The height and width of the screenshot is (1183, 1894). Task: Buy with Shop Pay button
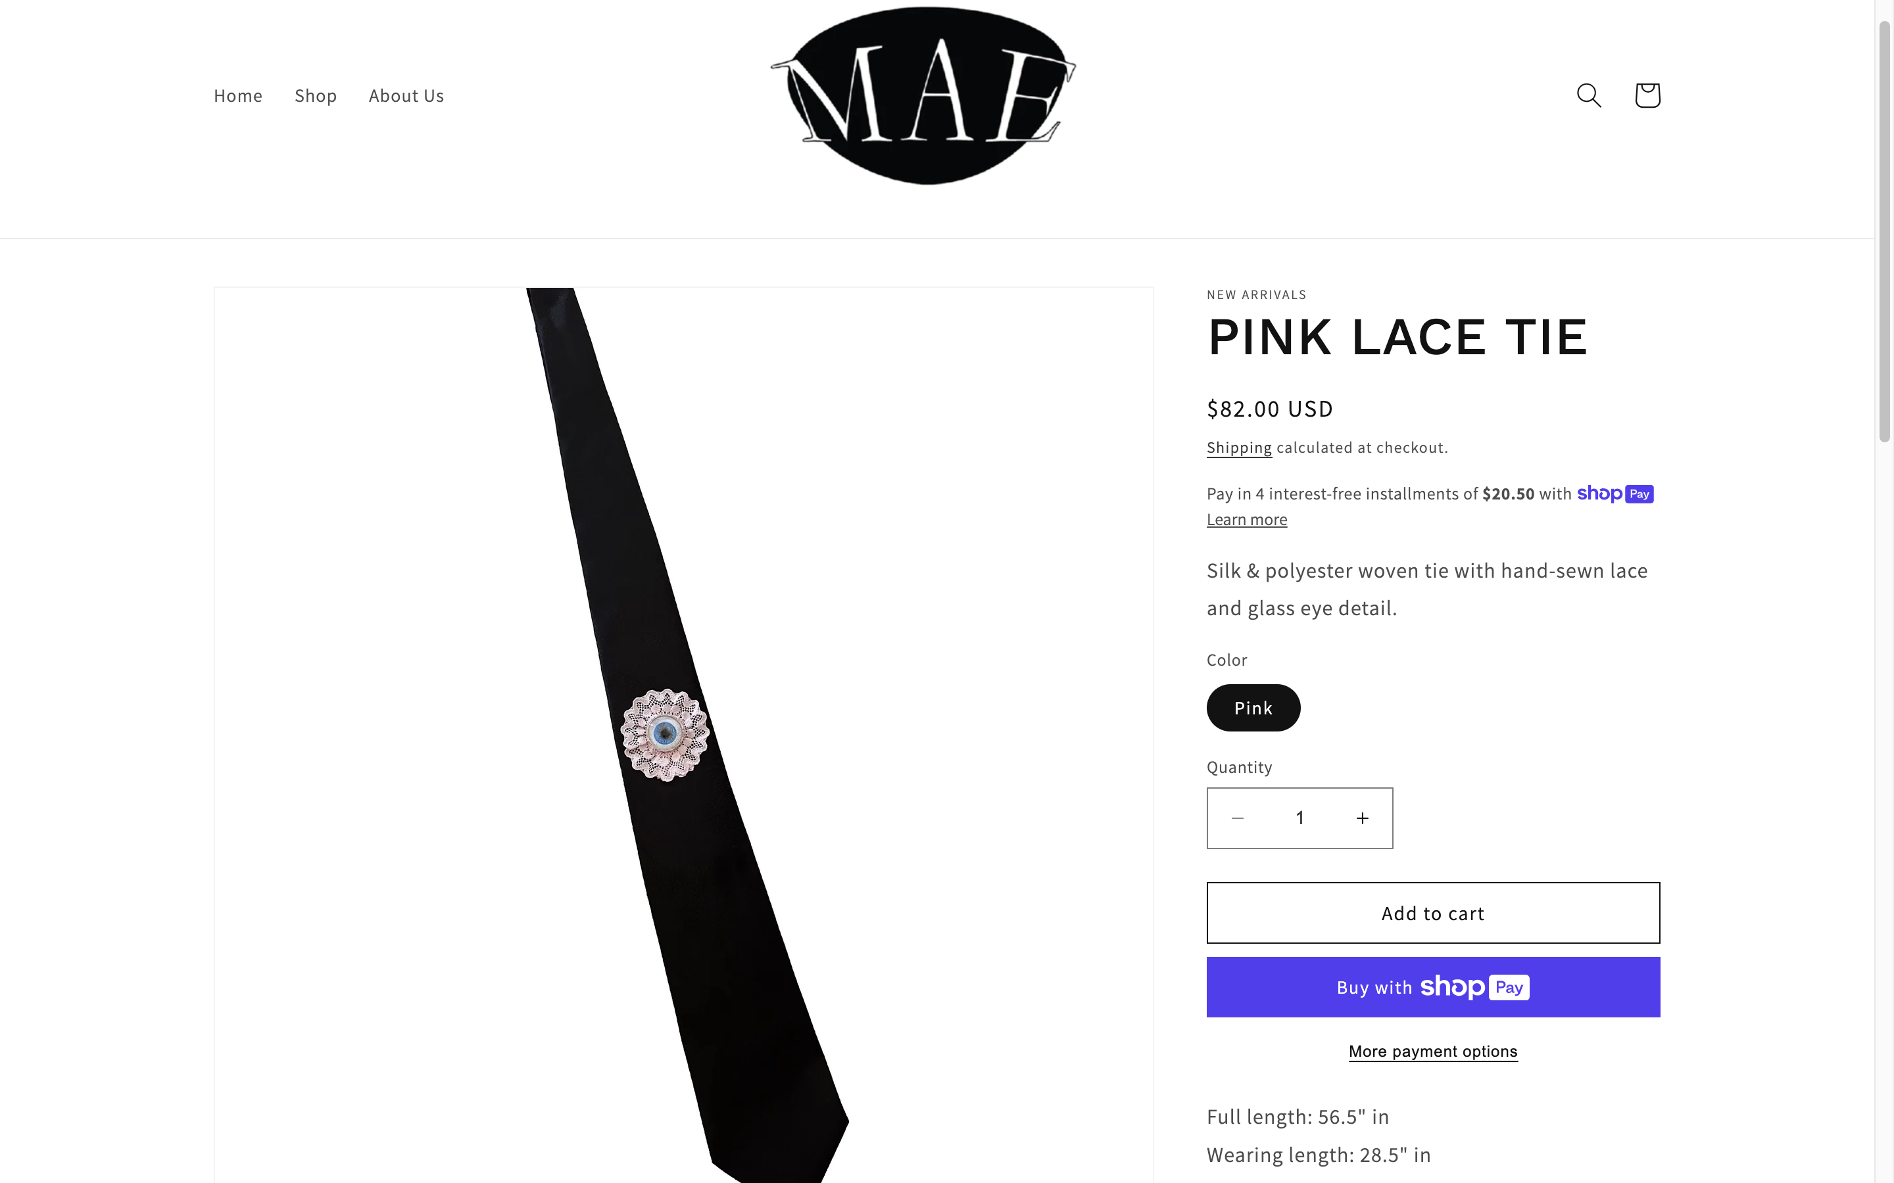pos(1432,987)
